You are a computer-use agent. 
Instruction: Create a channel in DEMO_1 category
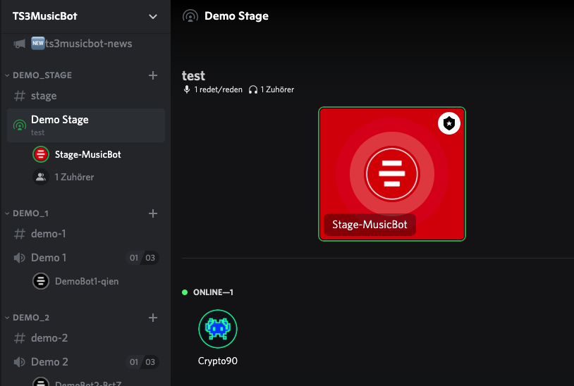pos(153,213)
